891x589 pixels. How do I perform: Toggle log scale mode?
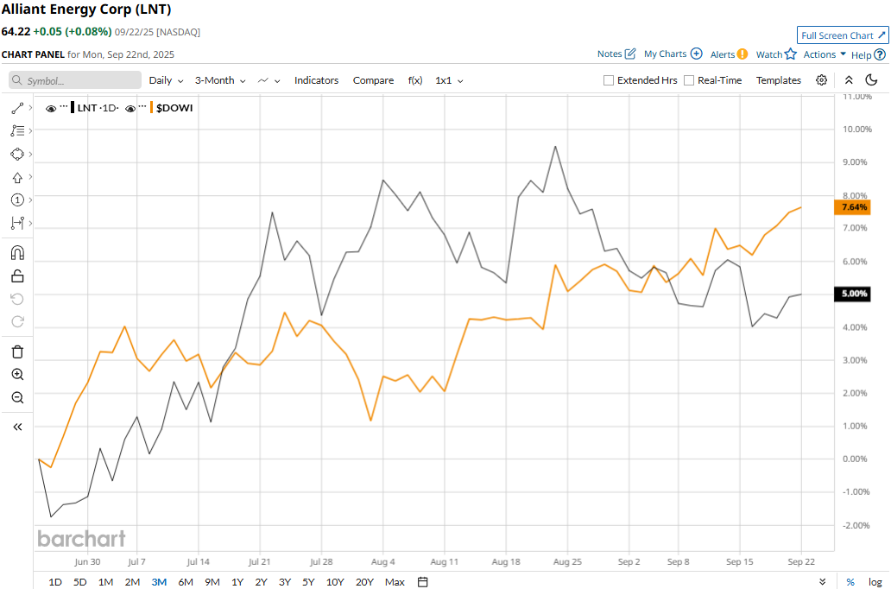(875, 581)
